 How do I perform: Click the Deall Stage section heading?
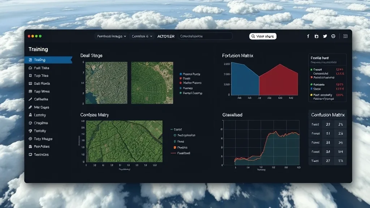point(91,56)
